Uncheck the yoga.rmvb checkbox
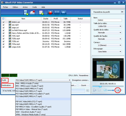The image size is (126, 116). tap(3, 47)
